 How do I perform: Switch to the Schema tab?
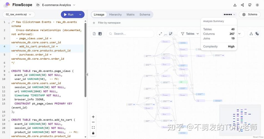point(145,14)
